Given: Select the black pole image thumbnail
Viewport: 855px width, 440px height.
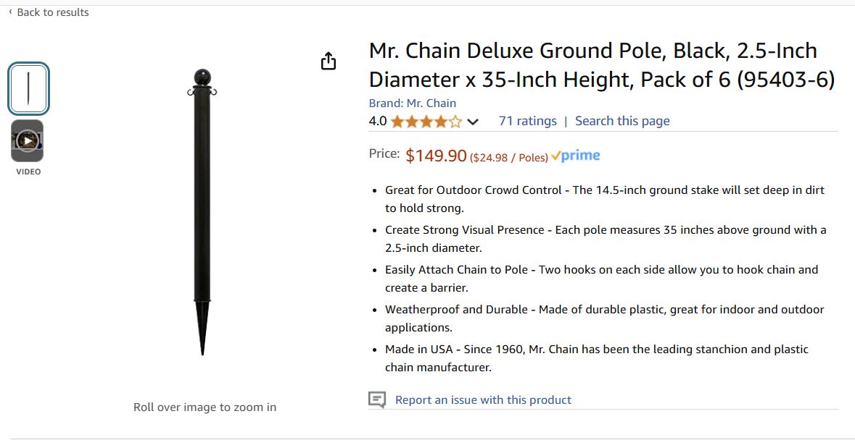Looking at the screenshot, I should (28, 89).
